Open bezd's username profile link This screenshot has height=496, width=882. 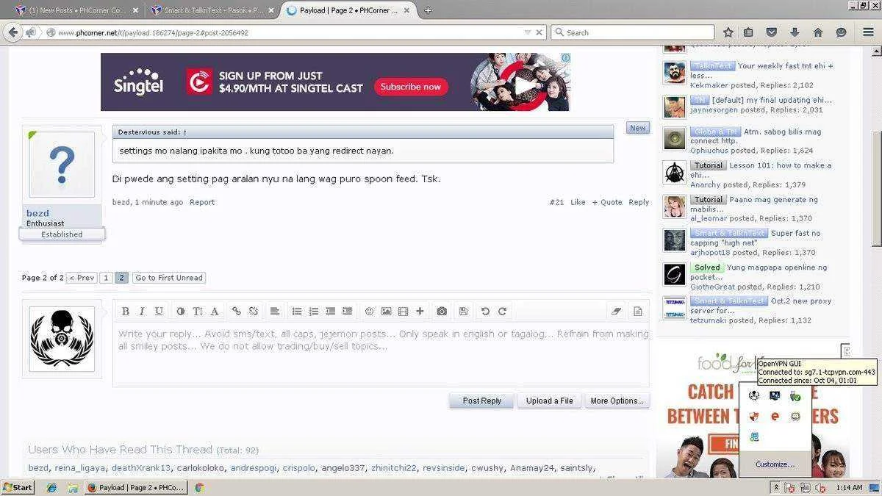point(37,213)
